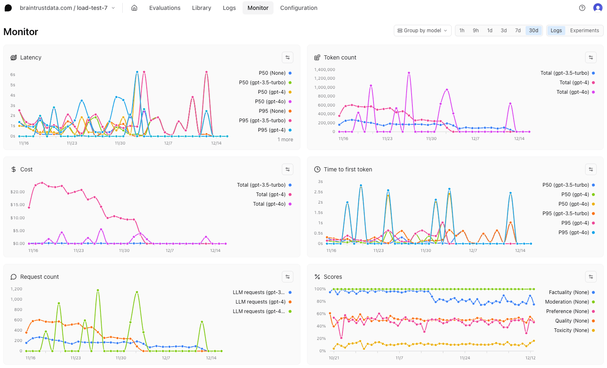607x368 pixels.
Task: Open the Group by model dropdown
Action: [x=422, y=30]
